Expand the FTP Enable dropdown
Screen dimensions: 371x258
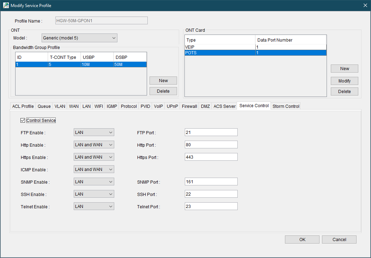[x=94, y=133]
